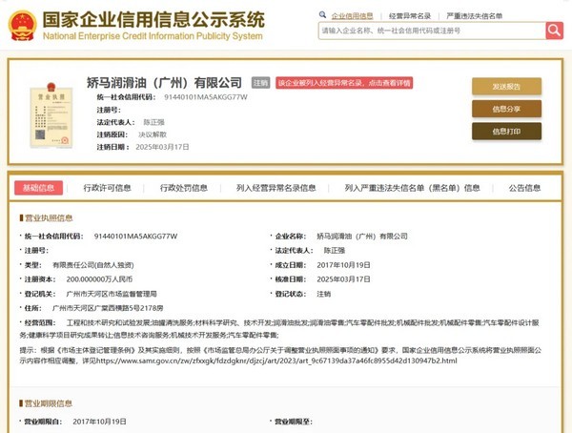
Task: Click the national emblem logo
Action: point(21,26)
